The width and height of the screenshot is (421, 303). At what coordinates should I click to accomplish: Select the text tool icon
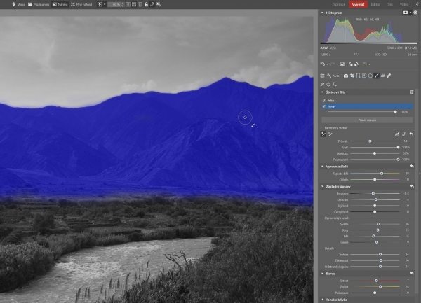tap(335, 84)
